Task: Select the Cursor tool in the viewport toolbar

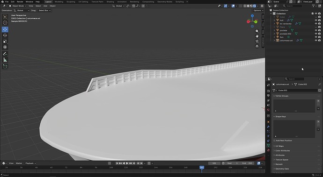Action: click(5, 23)
